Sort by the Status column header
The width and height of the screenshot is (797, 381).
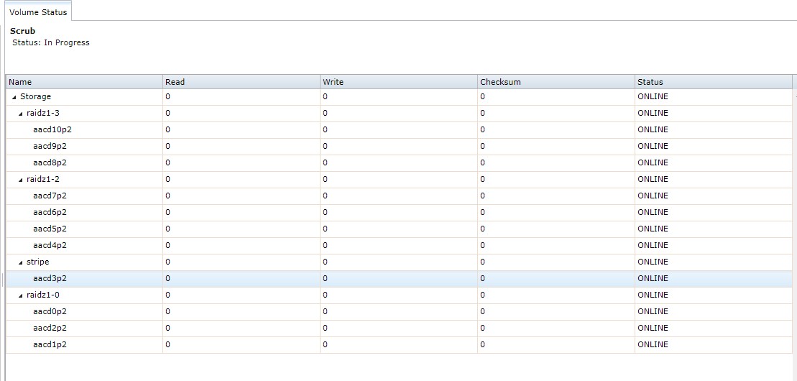click(x=713, y=82)
